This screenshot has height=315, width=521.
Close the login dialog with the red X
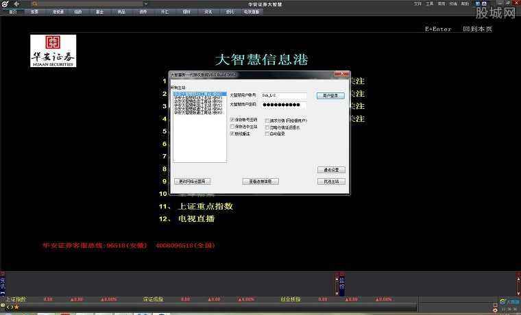pos(341,74)
